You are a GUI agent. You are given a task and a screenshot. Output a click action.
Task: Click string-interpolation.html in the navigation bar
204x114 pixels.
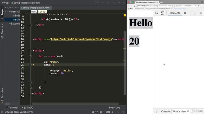[x=26, y=3]
